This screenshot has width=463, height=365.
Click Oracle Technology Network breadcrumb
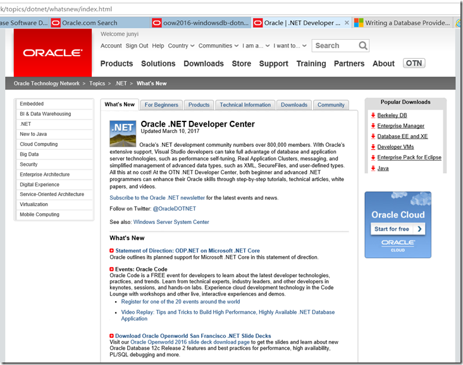pos(47,84)
